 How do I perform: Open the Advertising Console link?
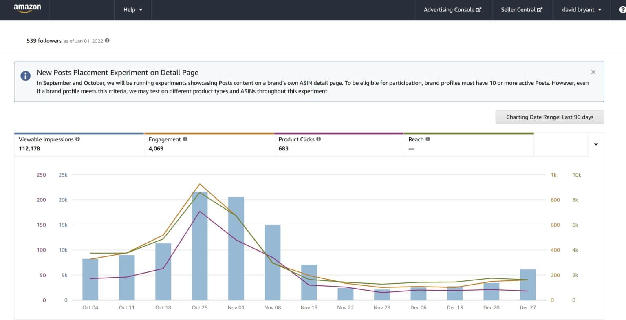452,10
